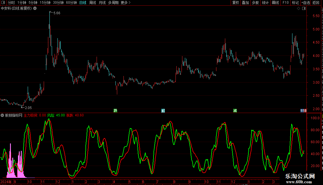The width and height of the screenshot is (323, 185).
Task: Click the 标记 mark button
Action: pyautogui.click(x=295, y=3)
